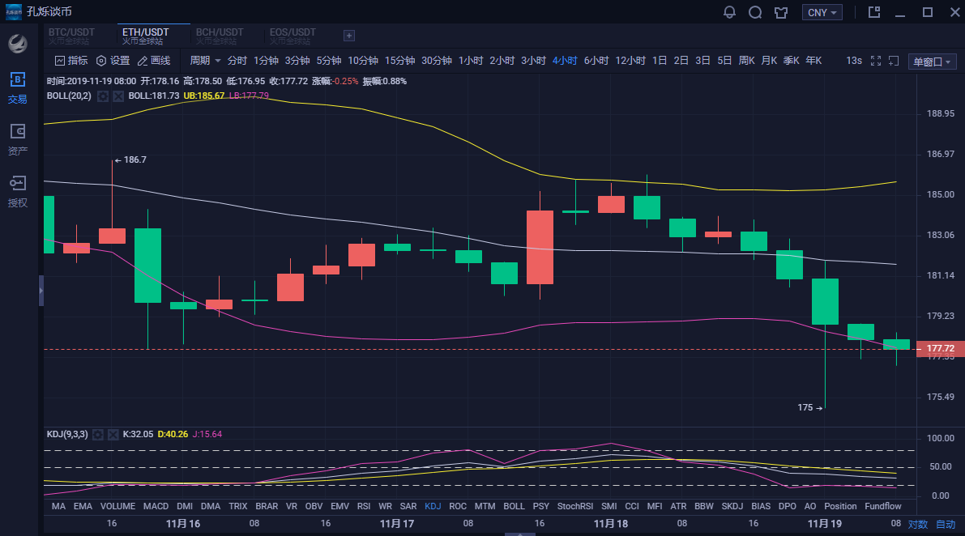Open the CNY currency dropdown
This screenshot has height=536, width=965.
pyautogui.click(x=822, y=12)
